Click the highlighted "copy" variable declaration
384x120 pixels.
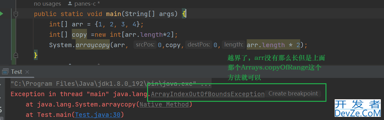tap(79, 35)
